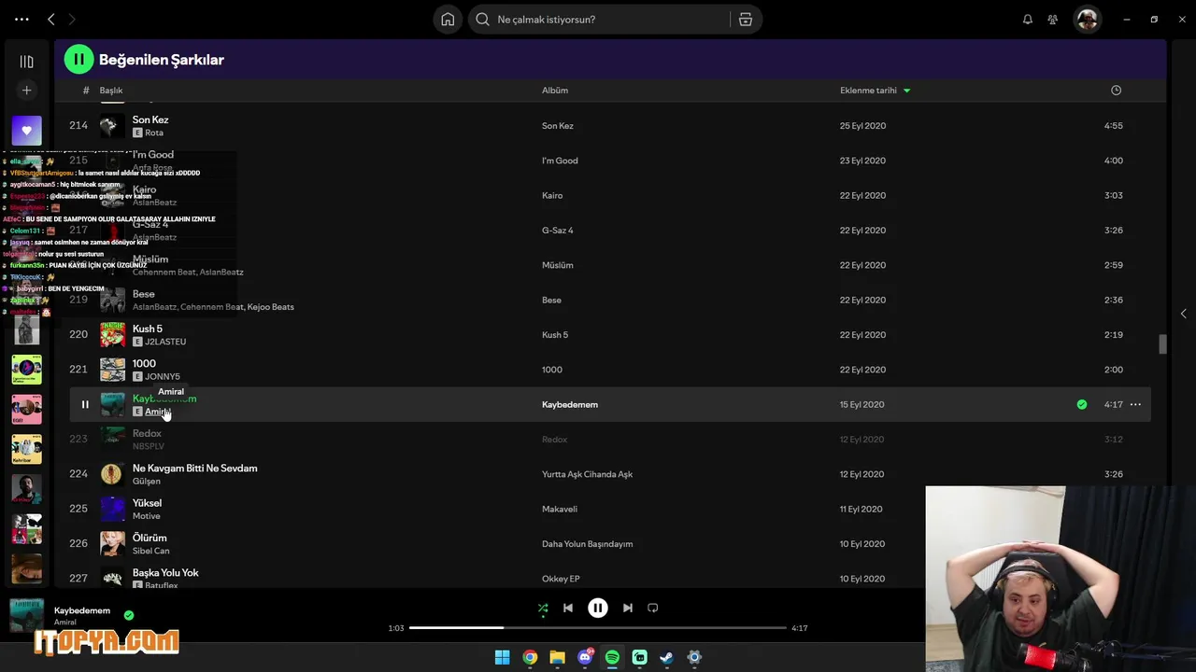Image resolution: width=1196 pixels, height=672 pixels.
Task: Pause the playing Kaybedemem row
Action: coord(85,404)
